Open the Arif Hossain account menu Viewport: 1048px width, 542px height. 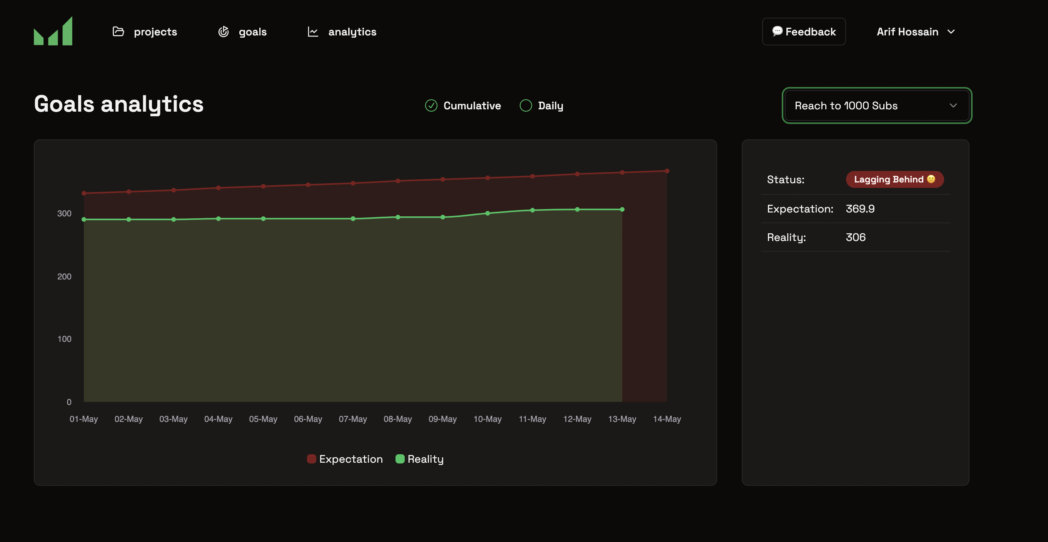click(916, 32)
